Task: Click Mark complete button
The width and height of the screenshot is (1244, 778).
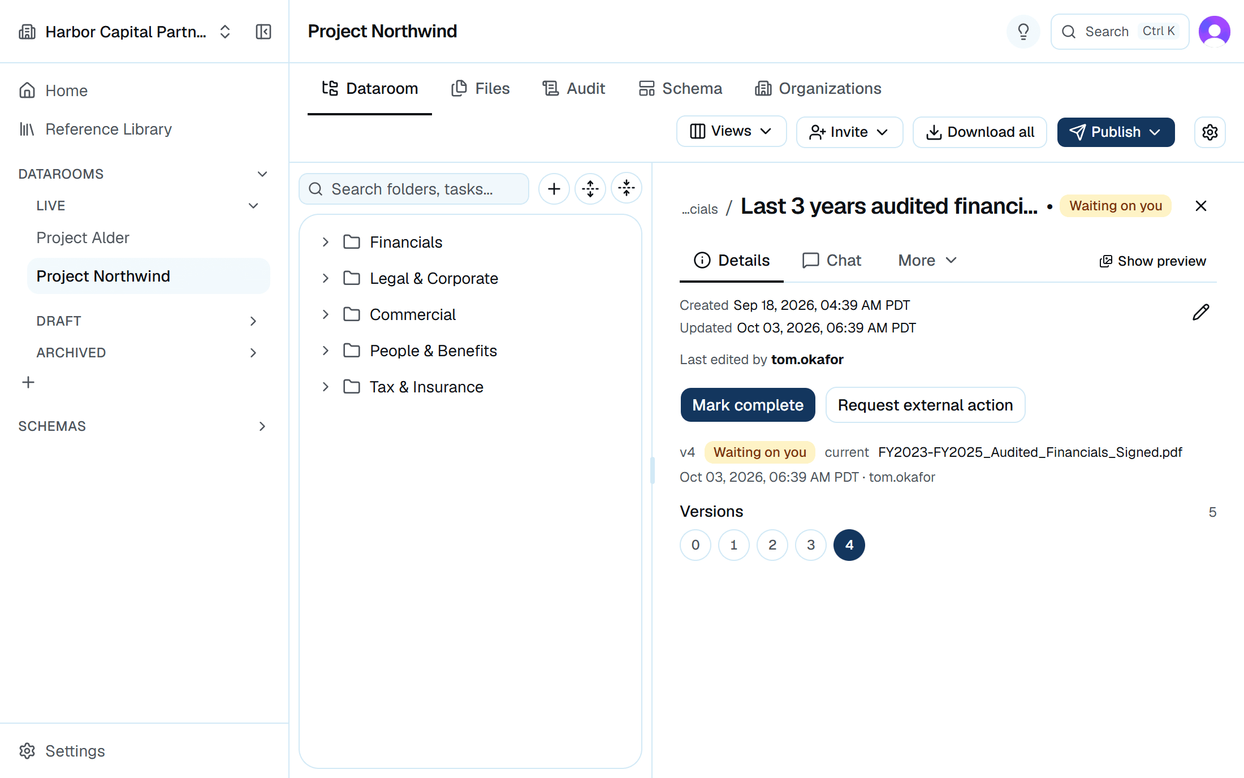Action: pyautogui.click(x=748, y=405)
